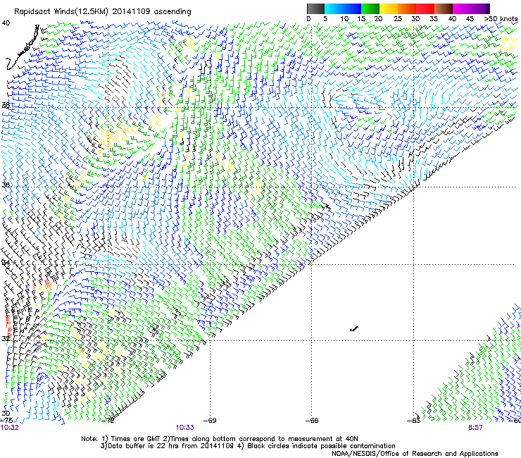Click the '40' latitude label on the map's left axis
The height and width of the screenshot is (458, 521).
(x=6, y=23)
